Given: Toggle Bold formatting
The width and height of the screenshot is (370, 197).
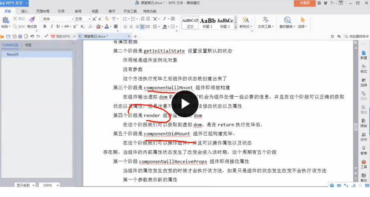Looking at the screenshot, I should coord(45,27).
